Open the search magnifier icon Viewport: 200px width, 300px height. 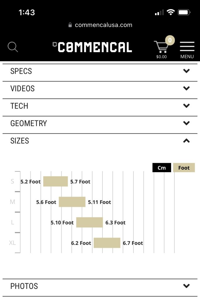click(x=13, y=47)
